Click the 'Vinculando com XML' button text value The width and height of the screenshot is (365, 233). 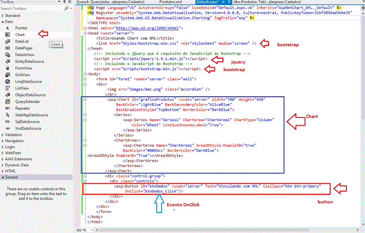(239, 186)
